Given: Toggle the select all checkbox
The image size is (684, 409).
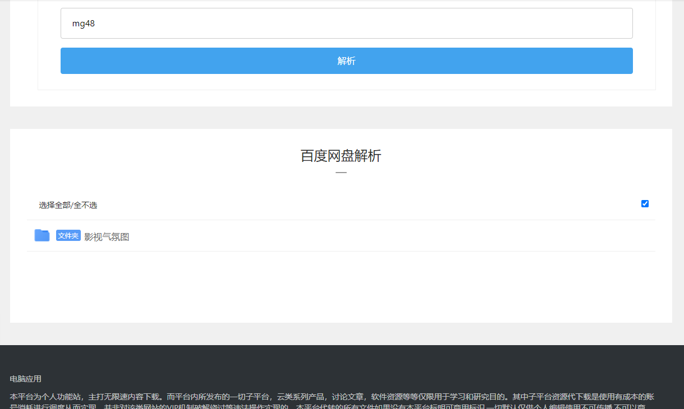Looking at the screenshot, I should 645,203.
